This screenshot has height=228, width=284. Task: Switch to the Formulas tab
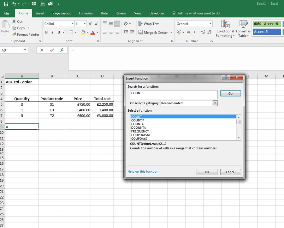point(86,13)
